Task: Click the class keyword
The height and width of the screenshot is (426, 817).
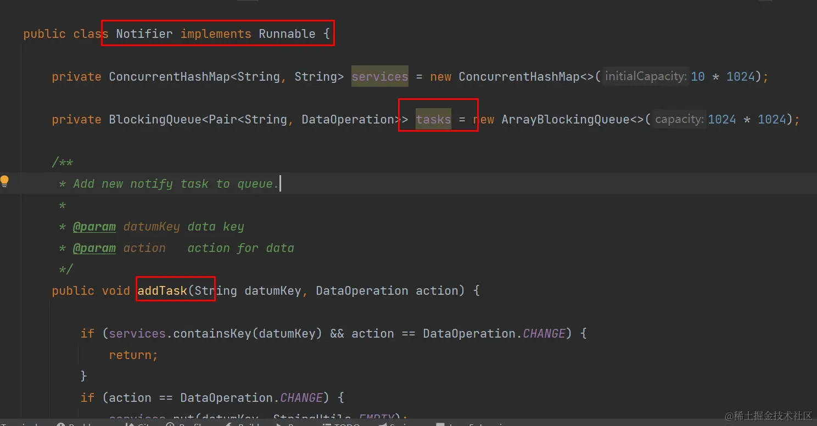Action: click(91, 34)
